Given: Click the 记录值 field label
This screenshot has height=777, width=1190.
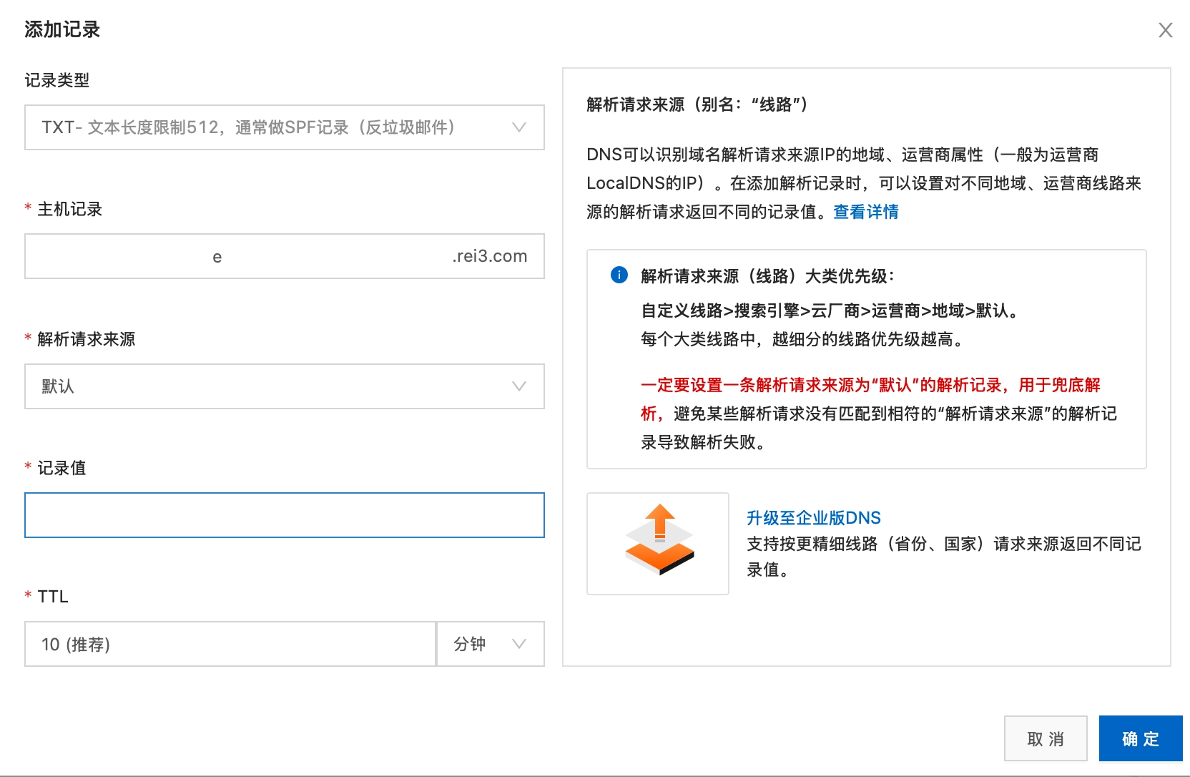Looking at the screenshot, I should pos(62,468).
